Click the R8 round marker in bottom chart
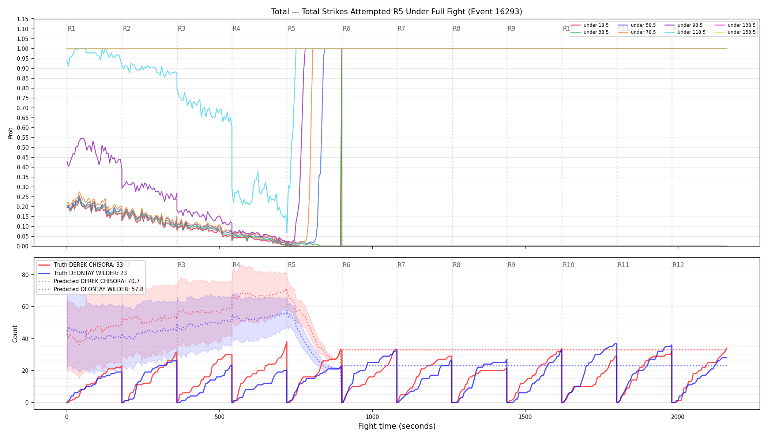 pos(456,265)
